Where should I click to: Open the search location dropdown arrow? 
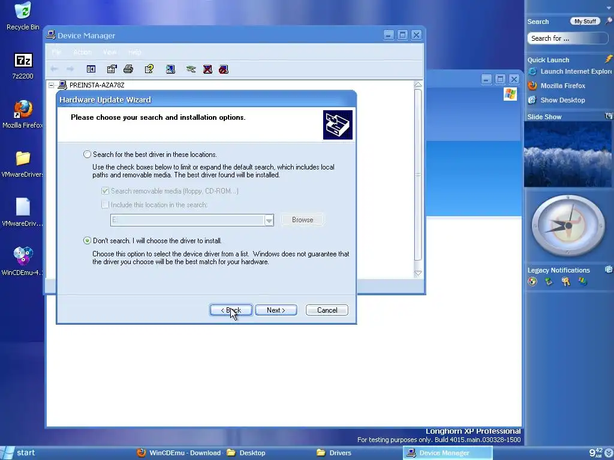tap(269, 220)
